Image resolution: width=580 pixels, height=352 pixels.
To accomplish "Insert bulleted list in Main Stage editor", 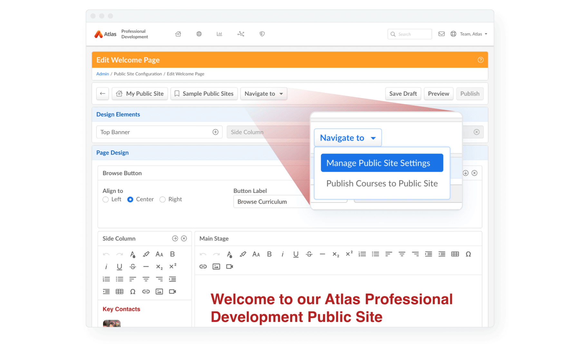I will (x=375, y=254).
